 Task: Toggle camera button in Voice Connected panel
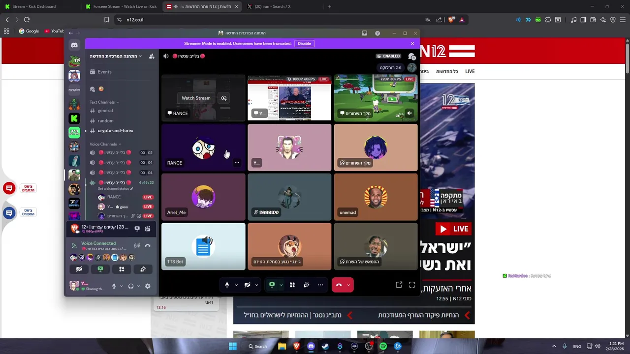(x=79, y=269)
